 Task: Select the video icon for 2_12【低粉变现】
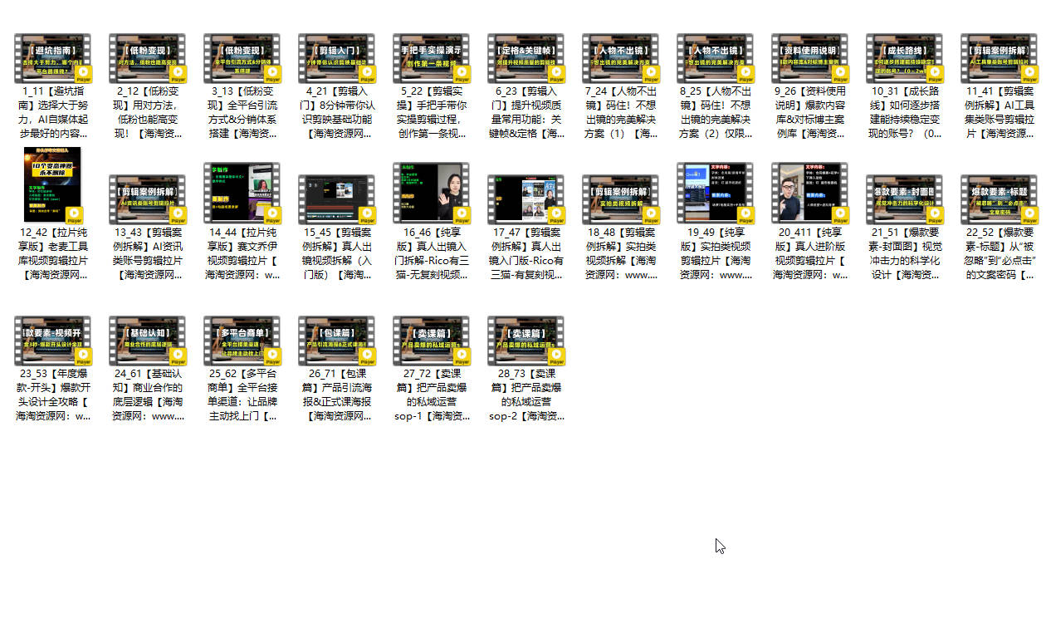tap(148, 58)
